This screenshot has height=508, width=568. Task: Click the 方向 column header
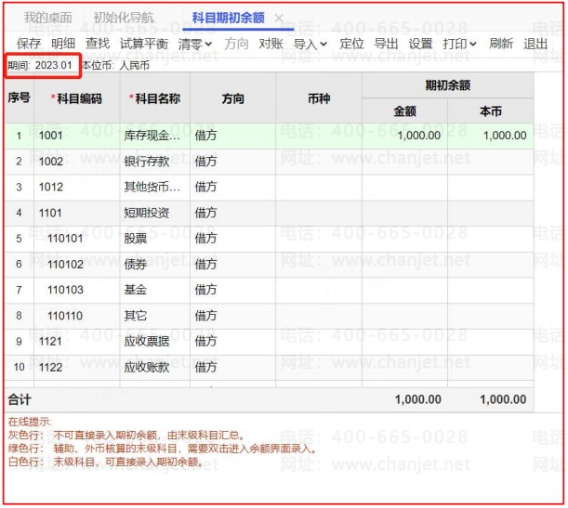pos(233,98)
